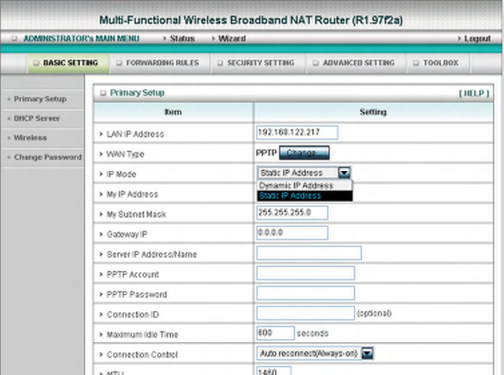
Task: Open the IP Mode dropdown arrow
Action: point(344,173)
